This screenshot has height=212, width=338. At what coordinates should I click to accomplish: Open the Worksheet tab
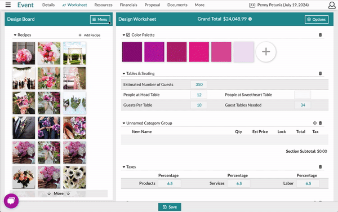pos(74,5)
